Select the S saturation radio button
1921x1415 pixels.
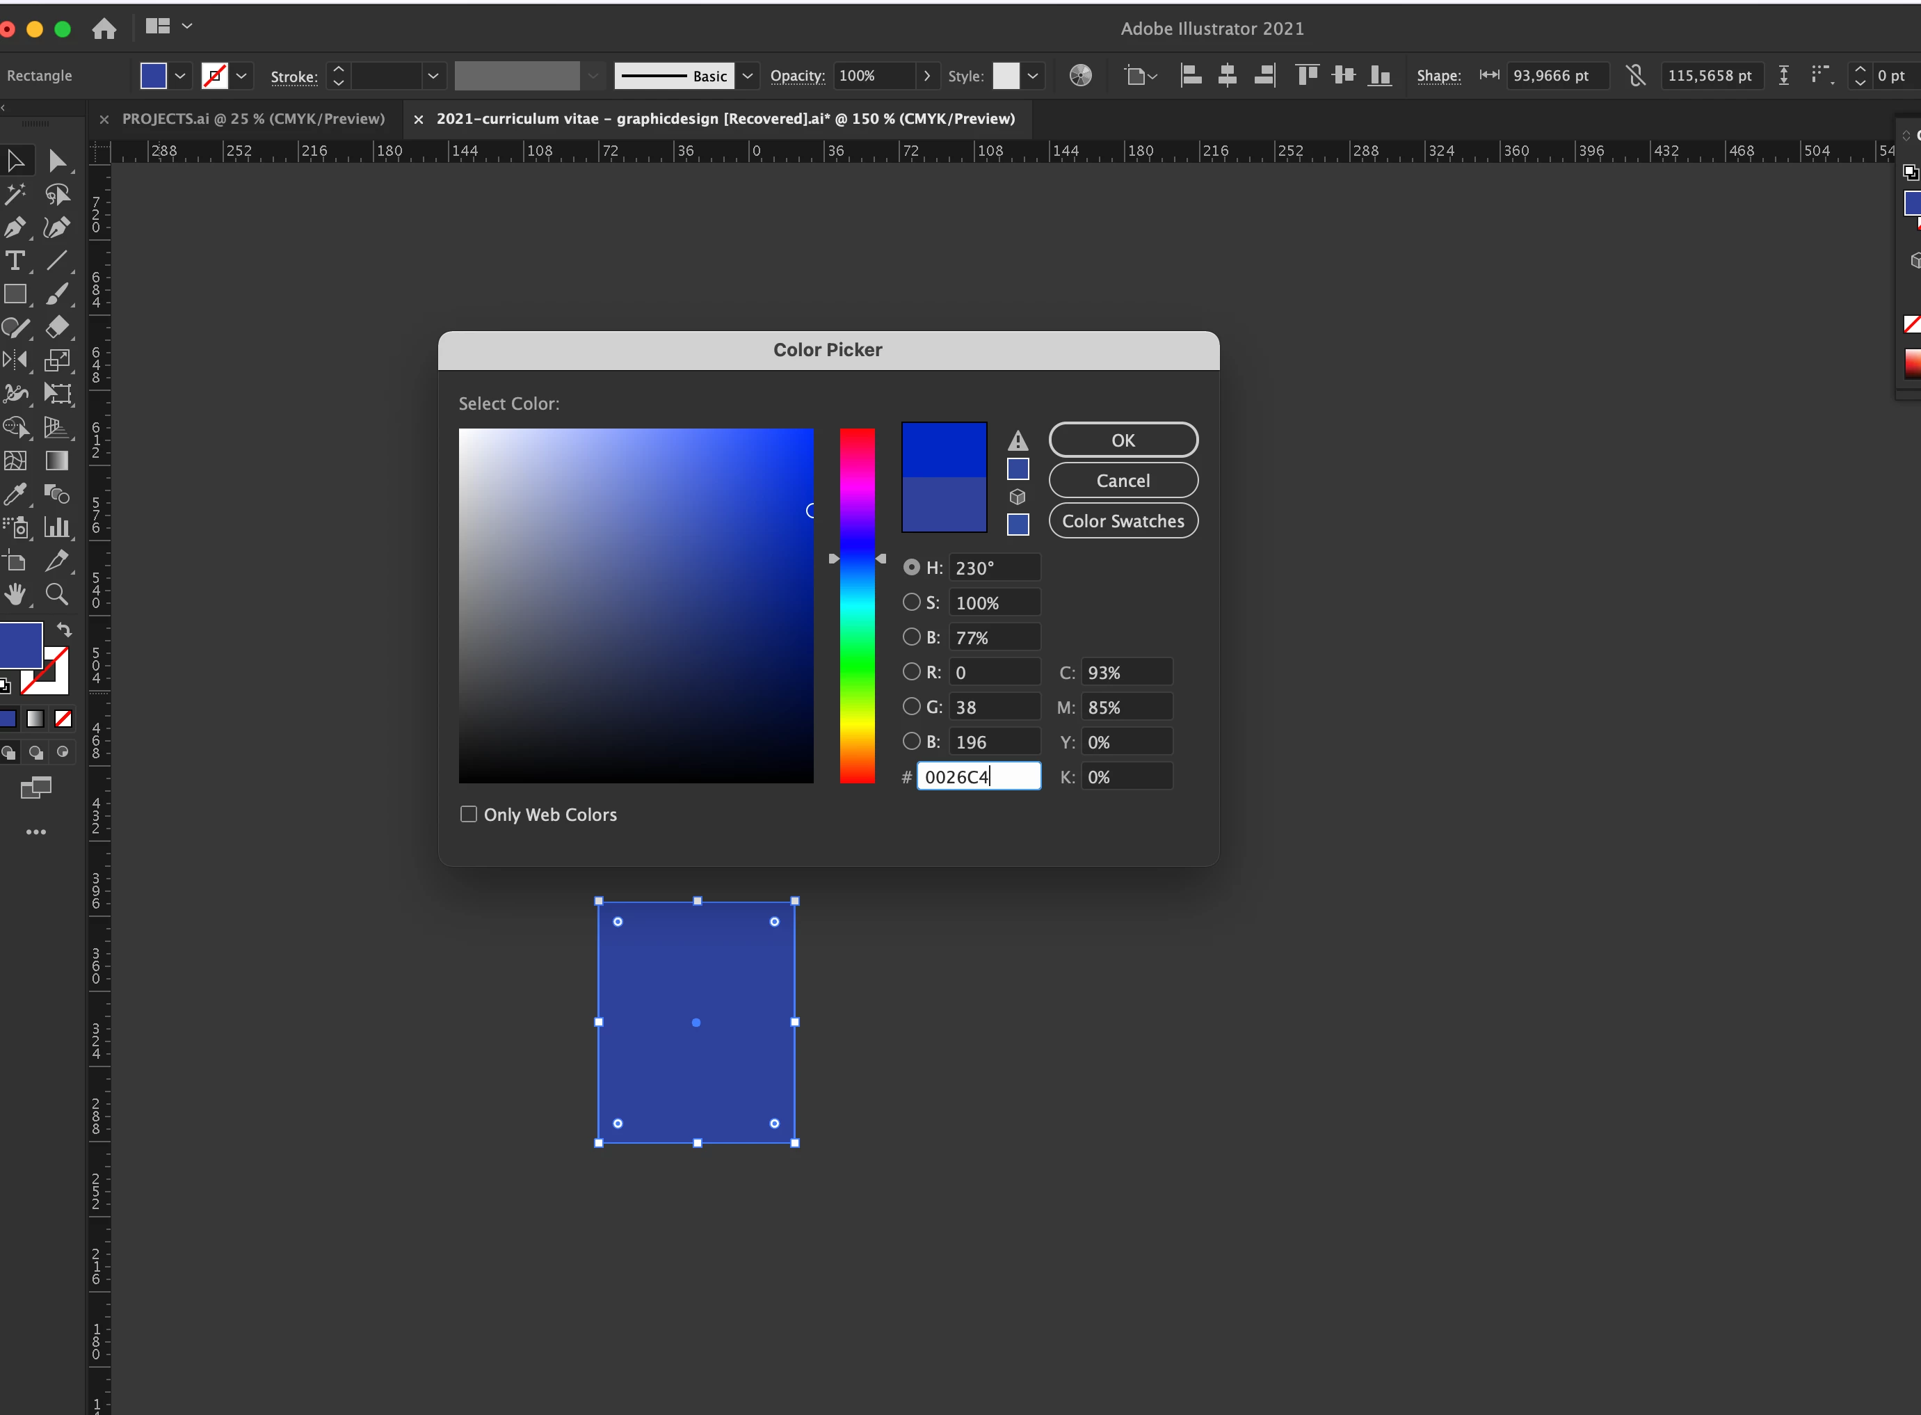click(911, 602)
